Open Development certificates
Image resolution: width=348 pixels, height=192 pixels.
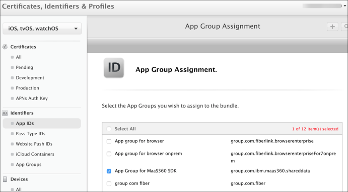click(x=30, y=78)
